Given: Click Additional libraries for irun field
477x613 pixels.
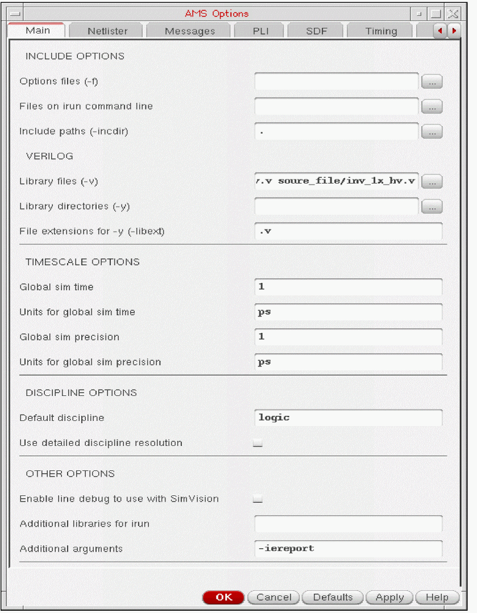Looking at the screenshot, I should 349,524.
